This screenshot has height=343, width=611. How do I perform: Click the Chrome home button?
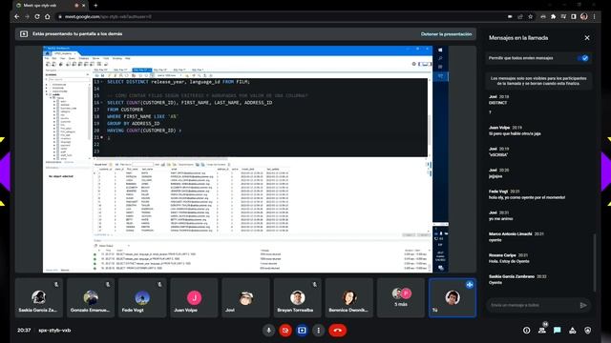47,17
